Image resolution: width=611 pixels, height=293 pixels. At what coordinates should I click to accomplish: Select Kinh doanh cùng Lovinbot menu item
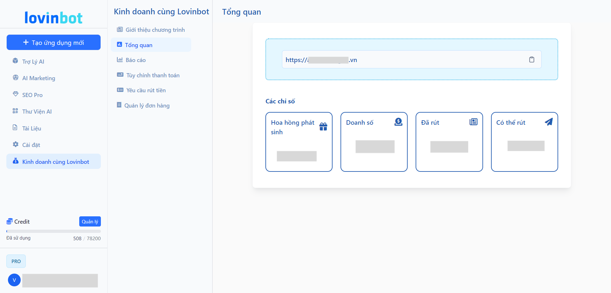pos(53,162)
